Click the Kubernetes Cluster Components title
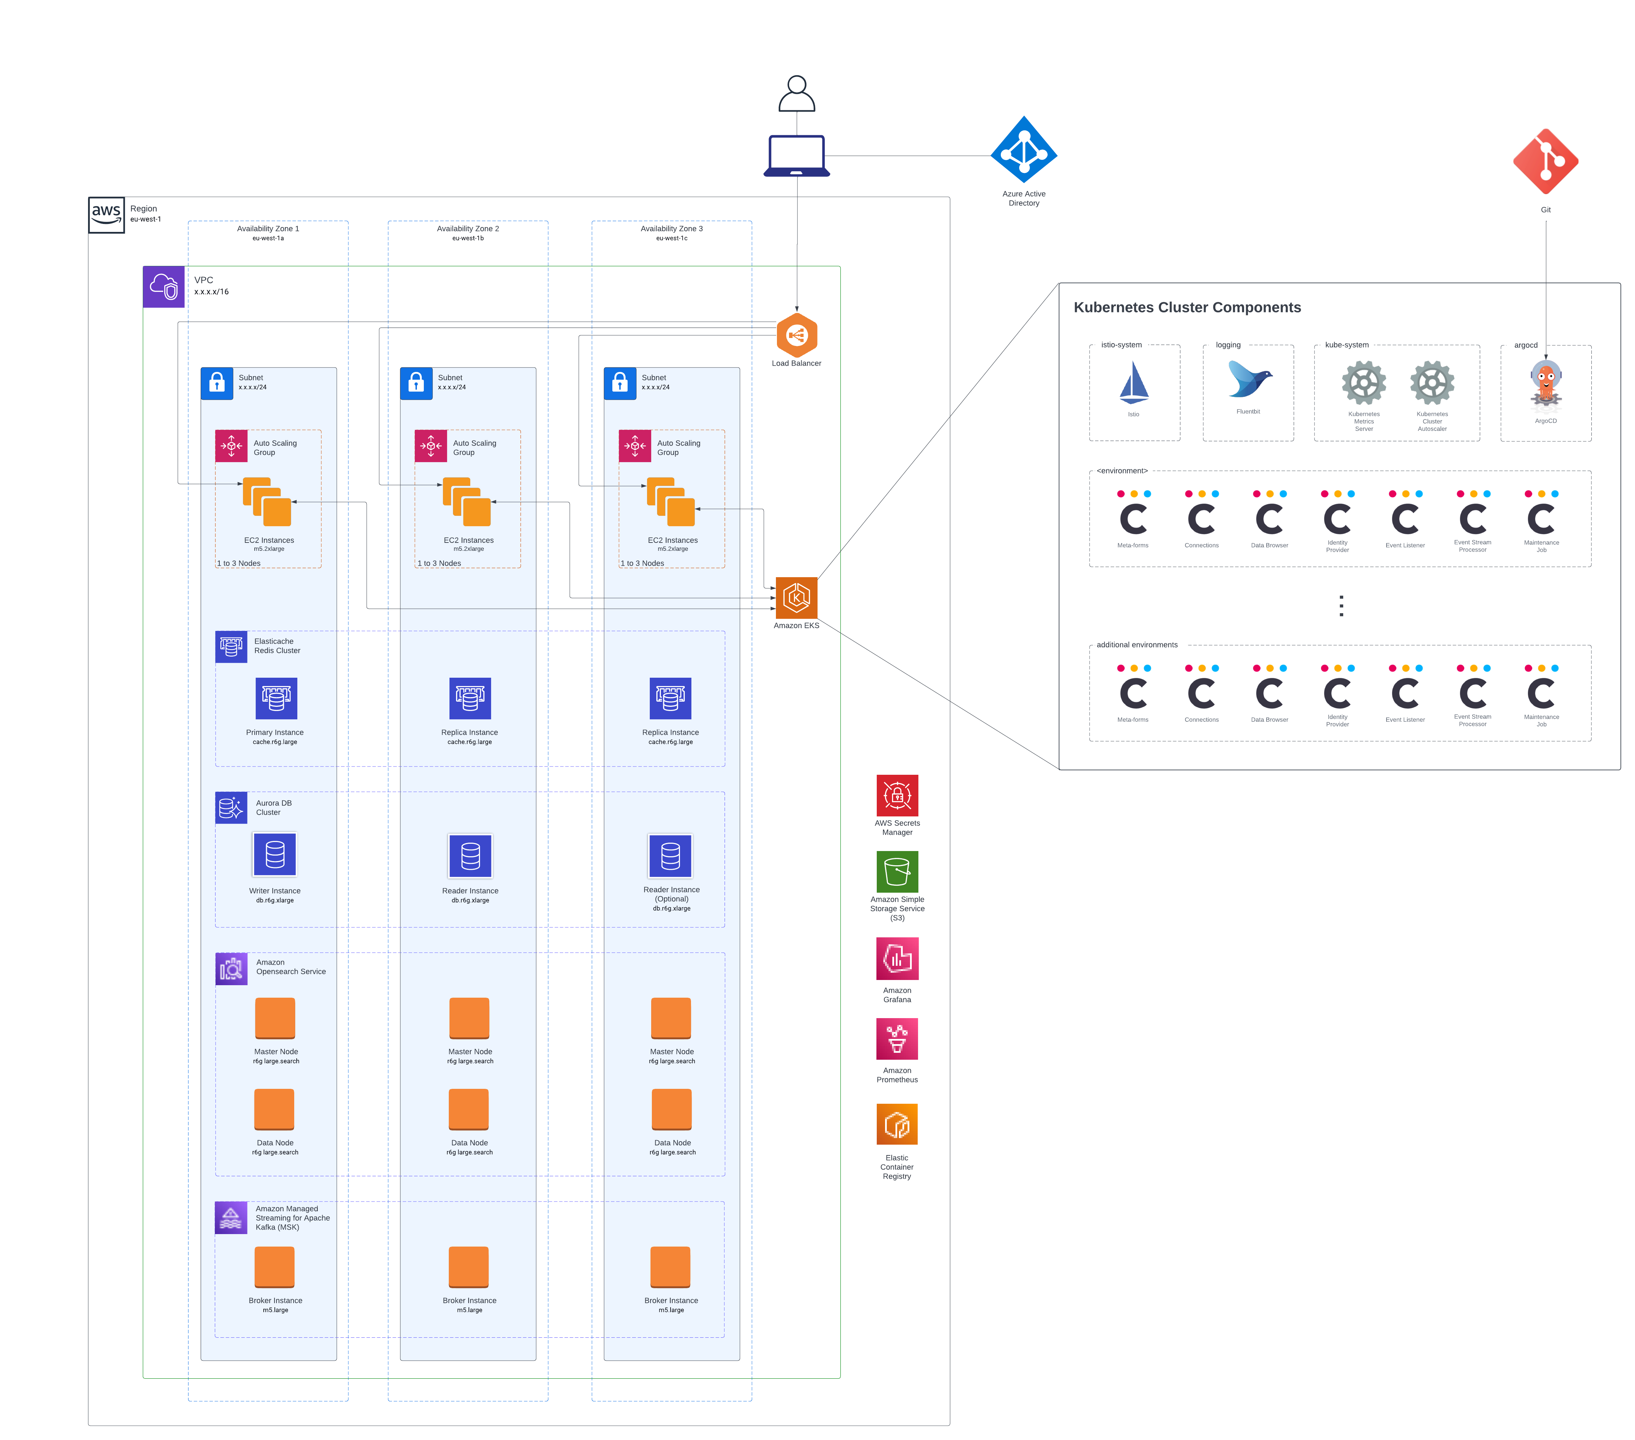The width and height of the screenshot is (1635, 1440). click(1188, 307)
